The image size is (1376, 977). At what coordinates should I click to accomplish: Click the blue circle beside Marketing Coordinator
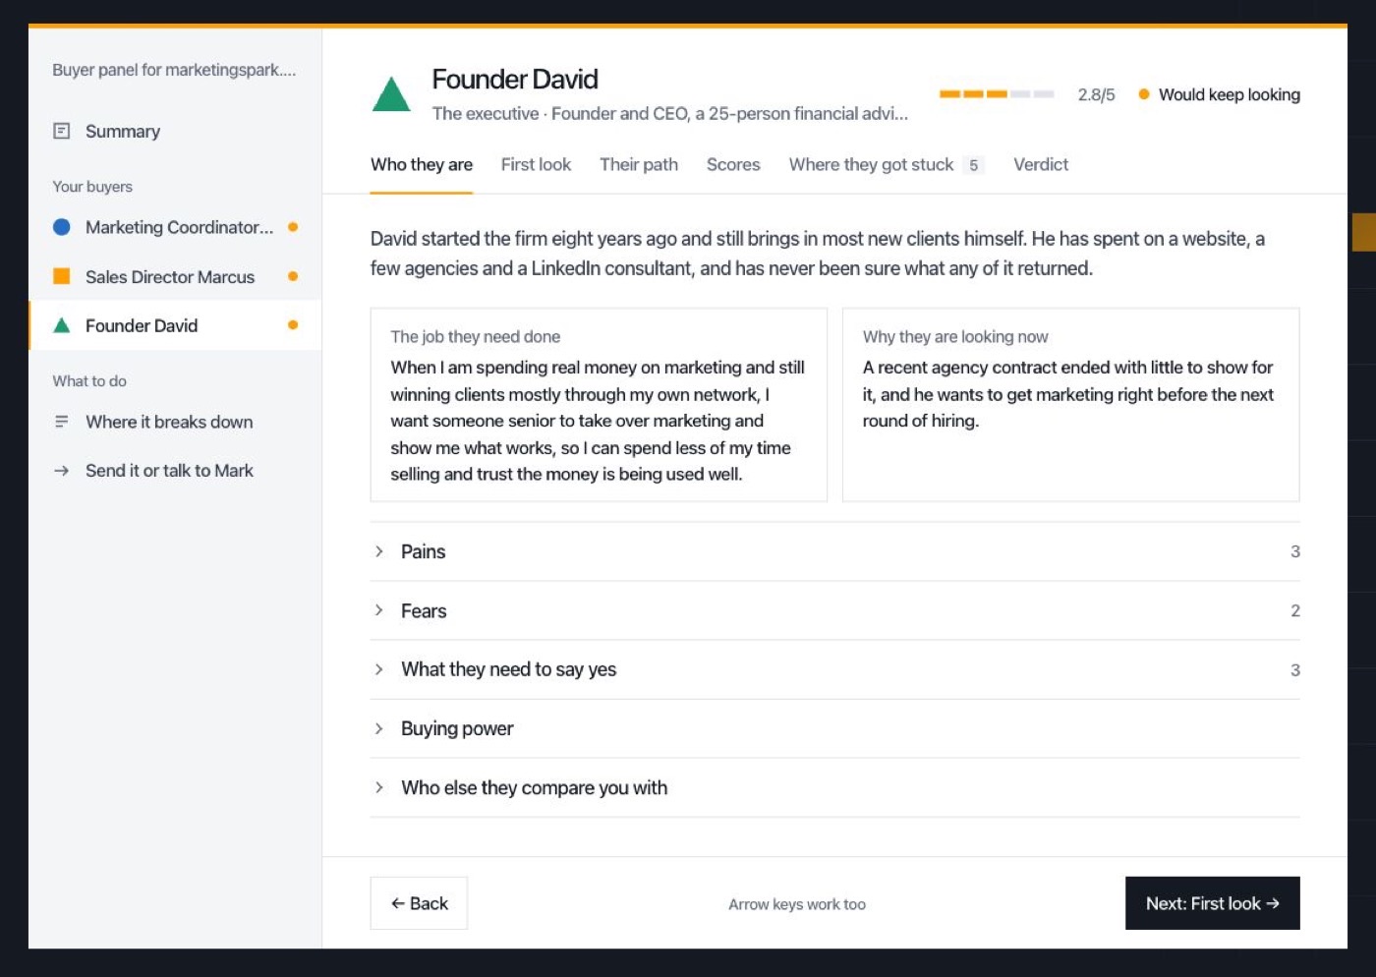(61, 227)
